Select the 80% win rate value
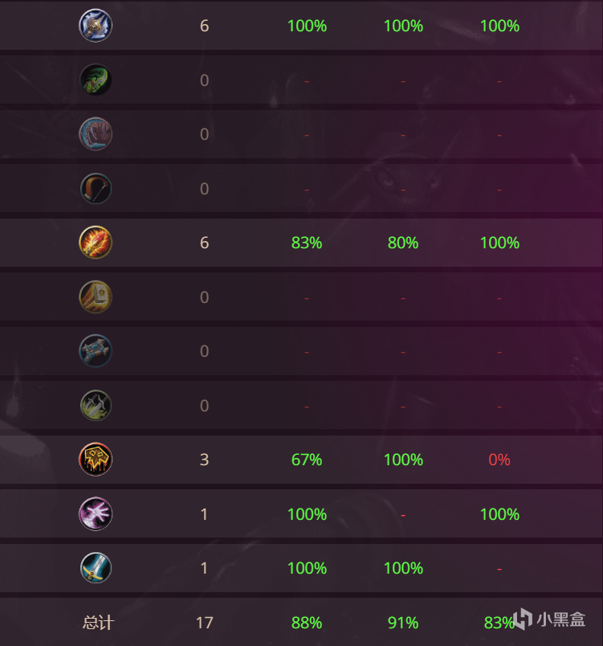The image size is (603, 646). (x=403, y=243)
